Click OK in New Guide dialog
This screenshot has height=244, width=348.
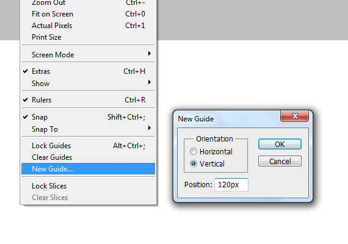pos(280,144)
